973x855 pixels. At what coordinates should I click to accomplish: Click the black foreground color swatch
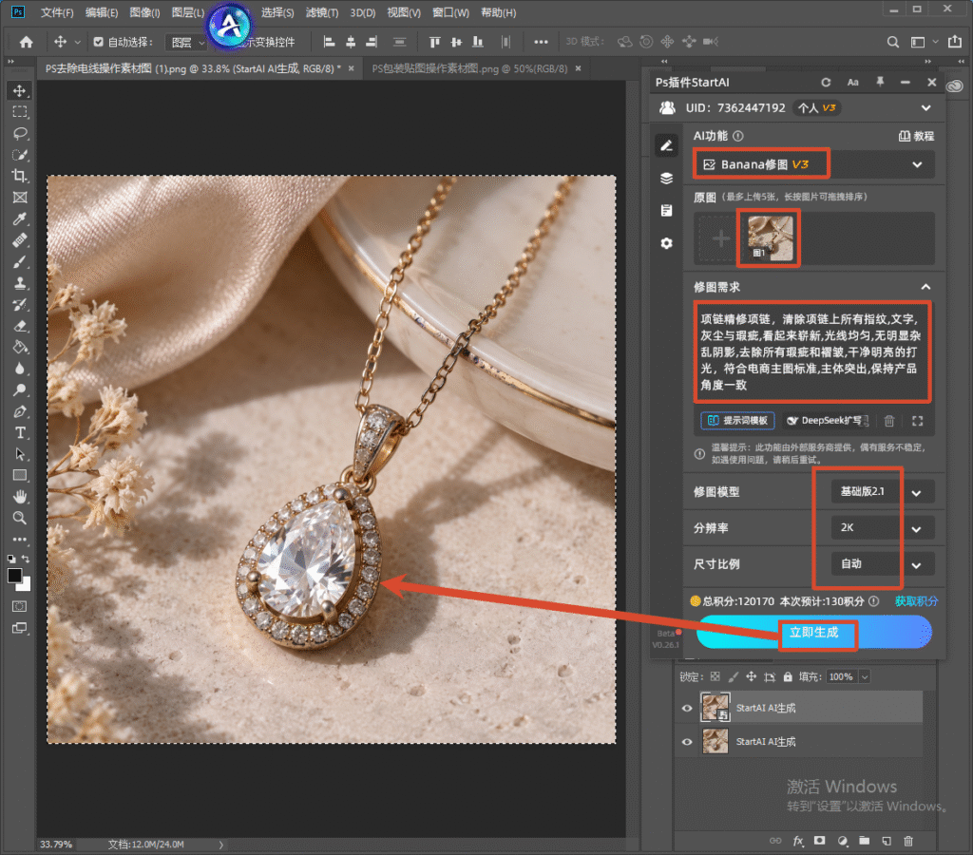15,576
